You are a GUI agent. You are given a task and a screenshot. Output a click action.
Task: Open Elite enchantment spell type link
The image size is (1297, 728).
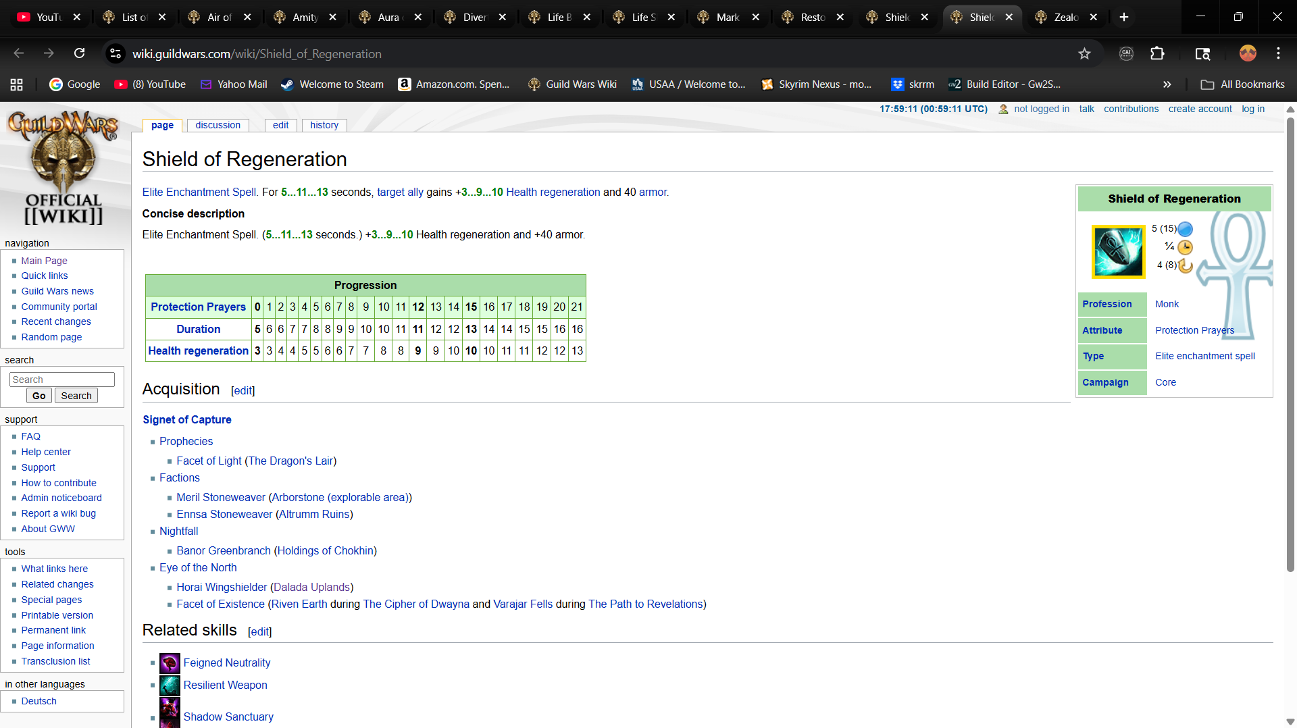[1205, 357]
